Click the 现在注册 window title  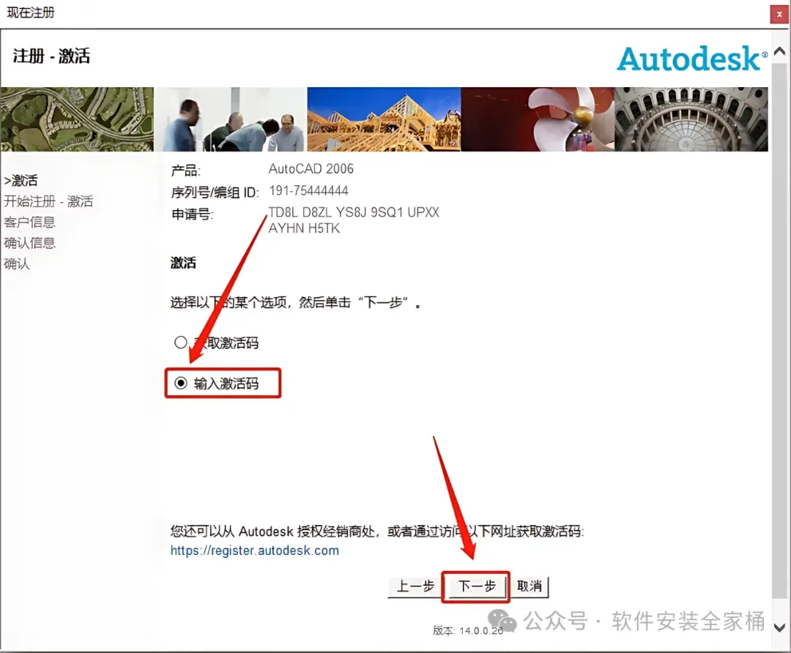click(x=30, y=12)
